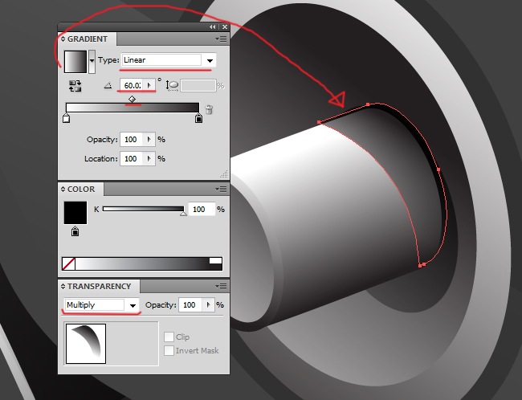
Task: Select the TRANSPARENCY panel tab
Action: point(100,287)
